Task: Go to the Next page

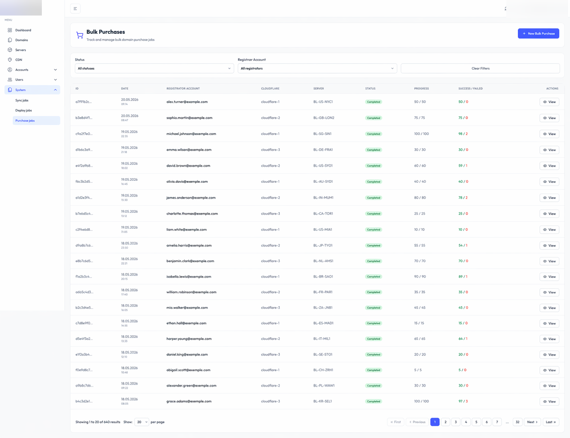Action: [533, 422]
